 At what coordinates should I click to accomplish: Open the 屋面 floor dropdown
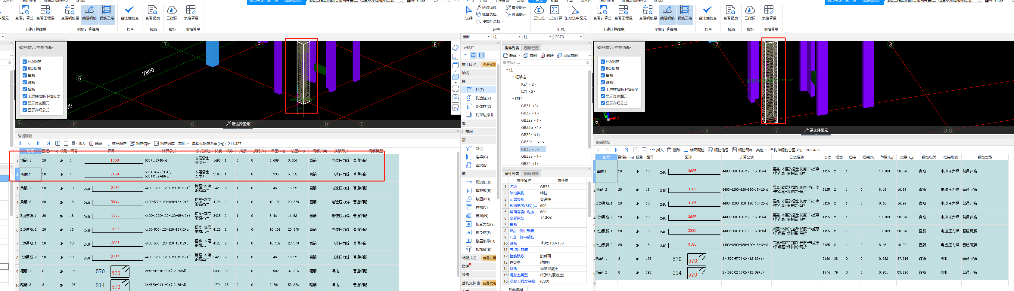(x=476, y=37)
